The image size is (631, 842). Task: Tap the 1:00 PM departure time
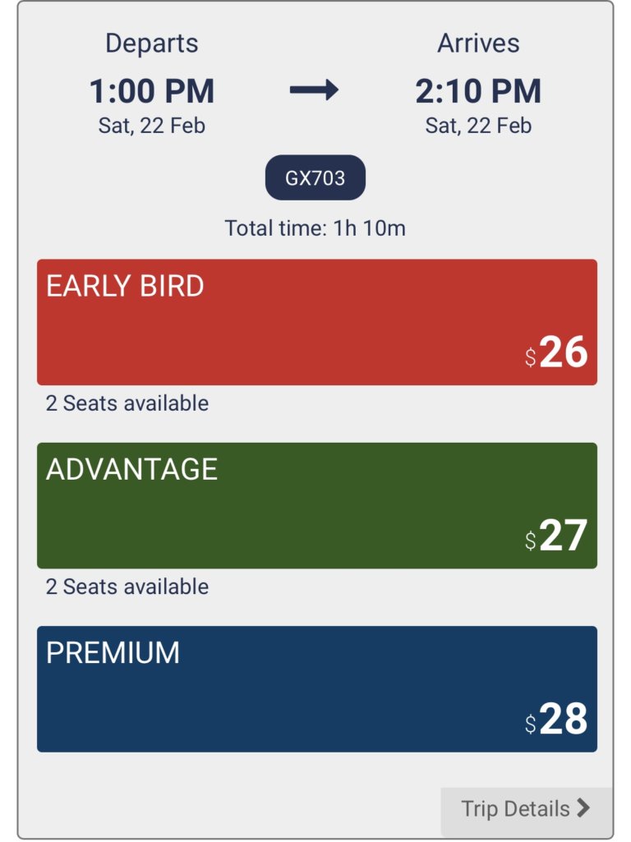[x=152, y=91]
